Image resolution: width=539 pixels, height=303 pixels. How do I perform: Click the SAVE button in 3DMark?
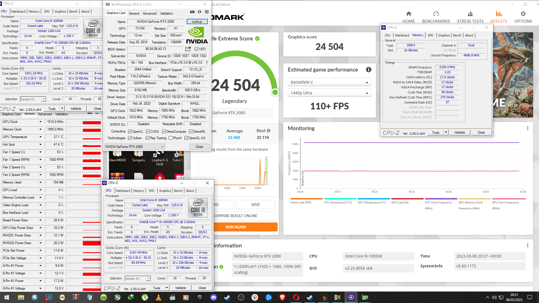click(255, 205)
